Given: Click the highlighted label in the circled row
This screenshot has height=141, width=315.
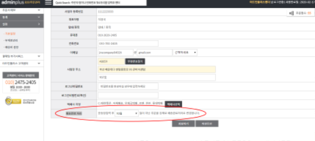Looking at the screenshot, I should 74,113.
